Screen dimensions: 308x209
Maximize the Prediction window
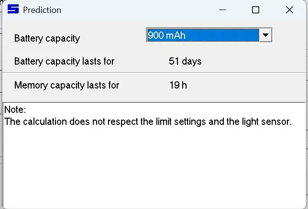255,10
